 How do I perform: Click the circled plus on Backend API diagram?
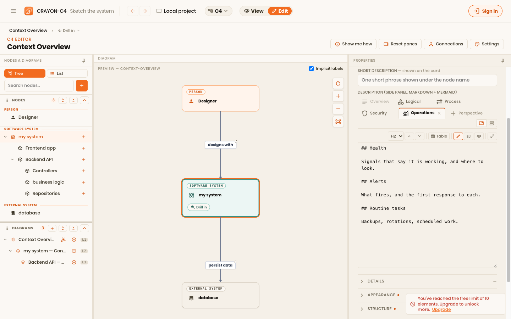[x=74, y=262]
